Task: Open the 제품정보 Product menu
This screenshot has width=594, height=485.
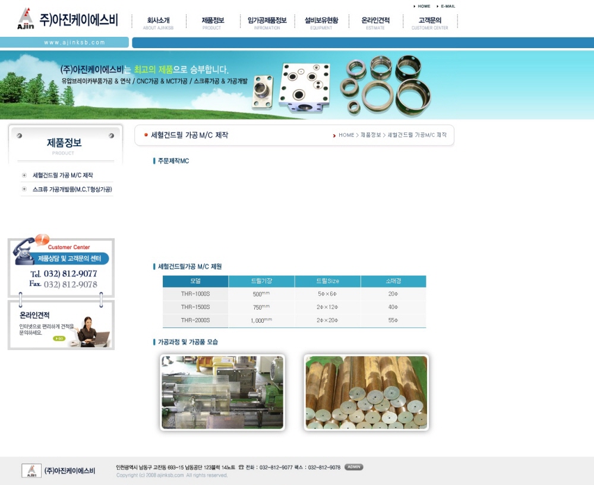Action: [212, 23]
